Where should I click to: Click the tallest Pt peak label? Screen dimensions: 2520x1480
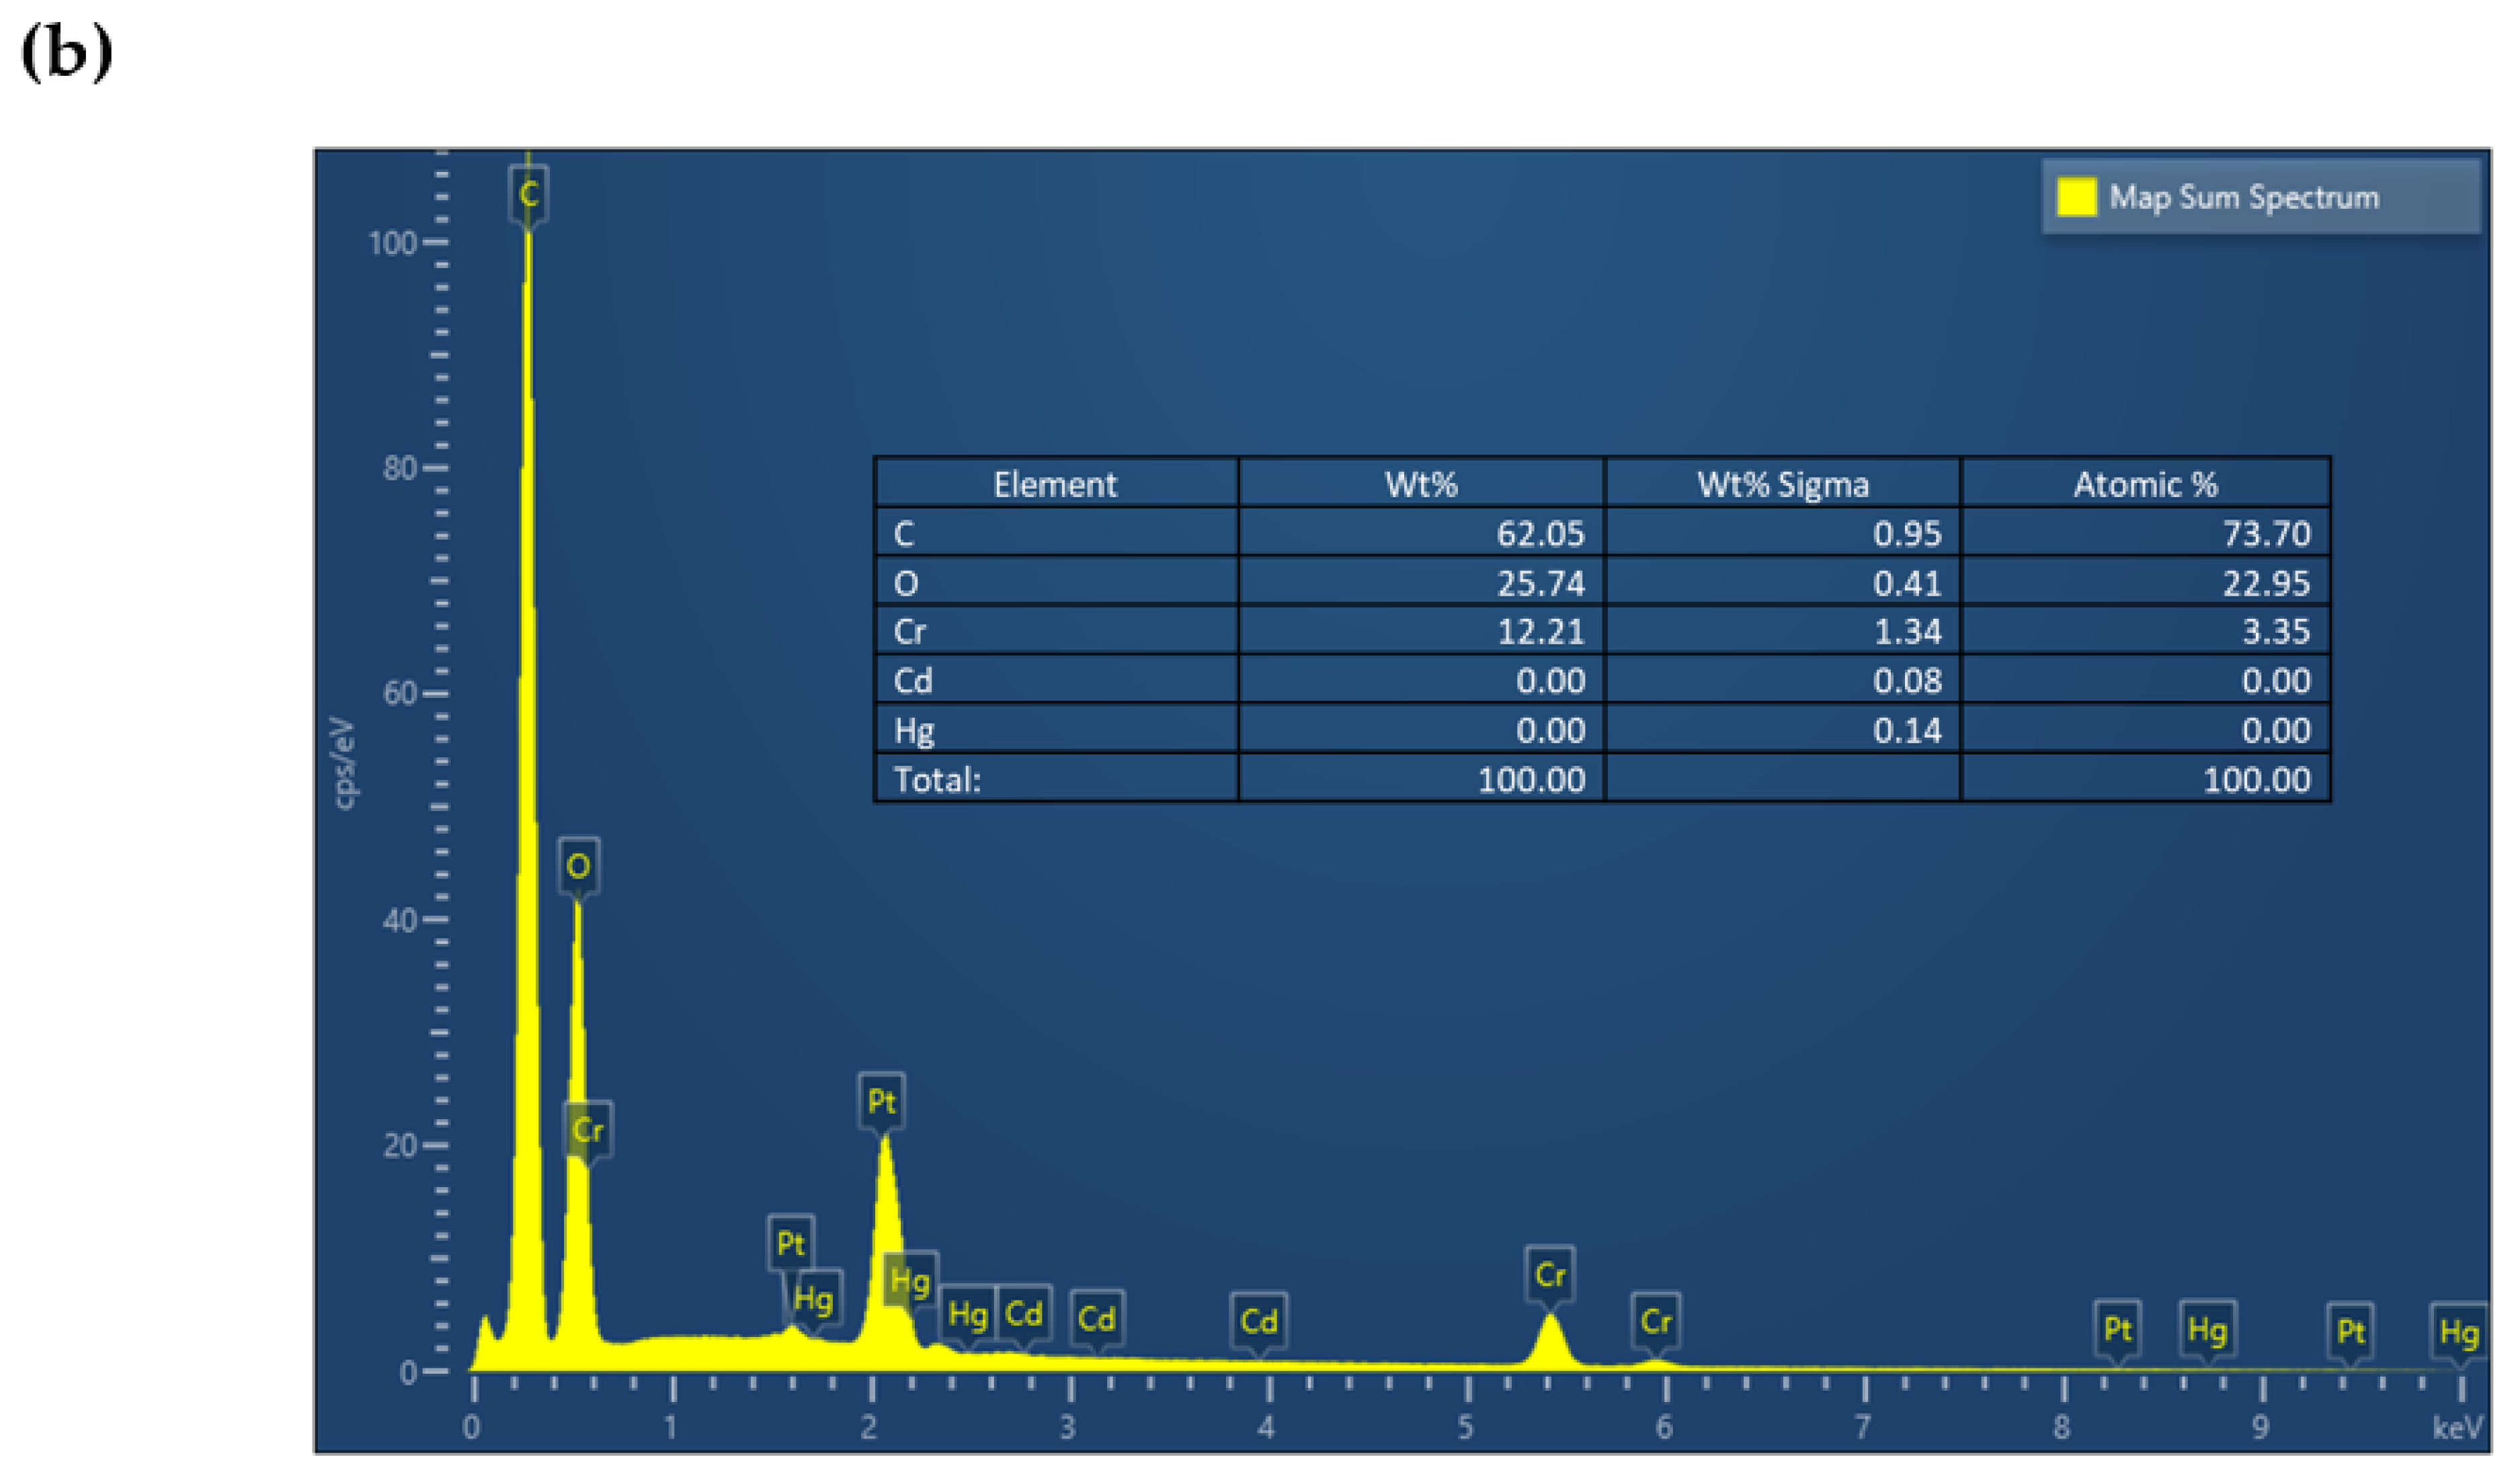coord(881,1101)
